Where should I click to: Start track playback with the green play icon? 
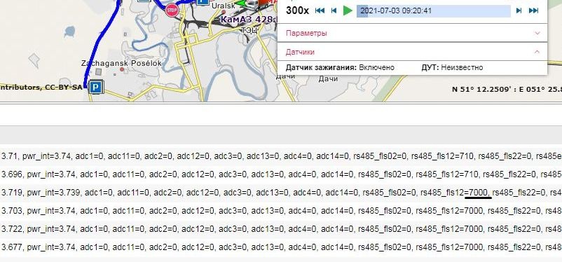(348, 11)
